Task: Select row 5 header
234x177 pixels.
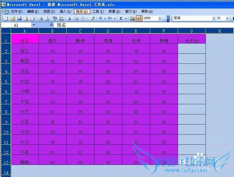Action: tap(6, 79)
